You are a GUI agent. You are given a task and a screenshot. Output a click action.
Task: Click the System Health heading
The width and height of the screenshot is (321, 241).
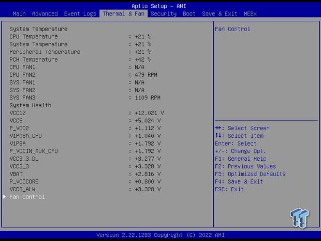[31, 105]
